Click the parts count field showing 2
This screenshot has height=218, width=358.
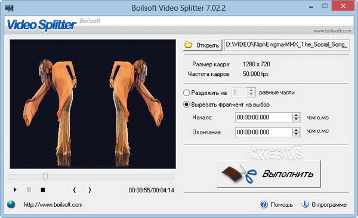point(240,93)
